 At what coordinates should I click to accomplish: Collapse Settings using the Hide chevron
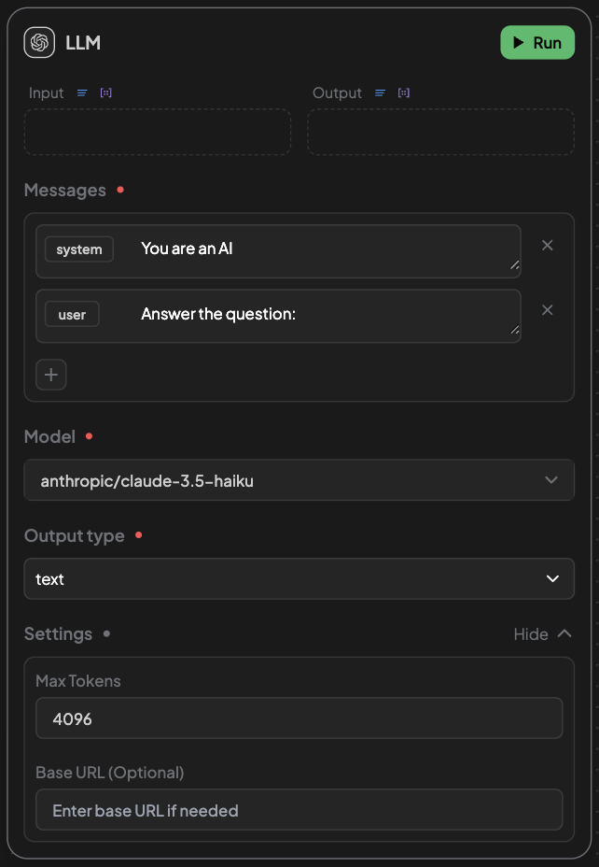click(x=564, y=633)
